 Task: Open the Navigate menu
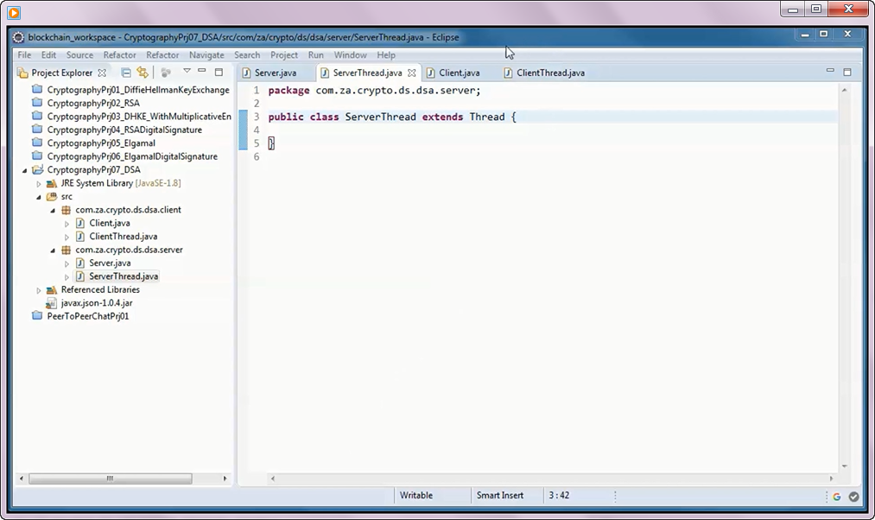click(x=206, y=54)
